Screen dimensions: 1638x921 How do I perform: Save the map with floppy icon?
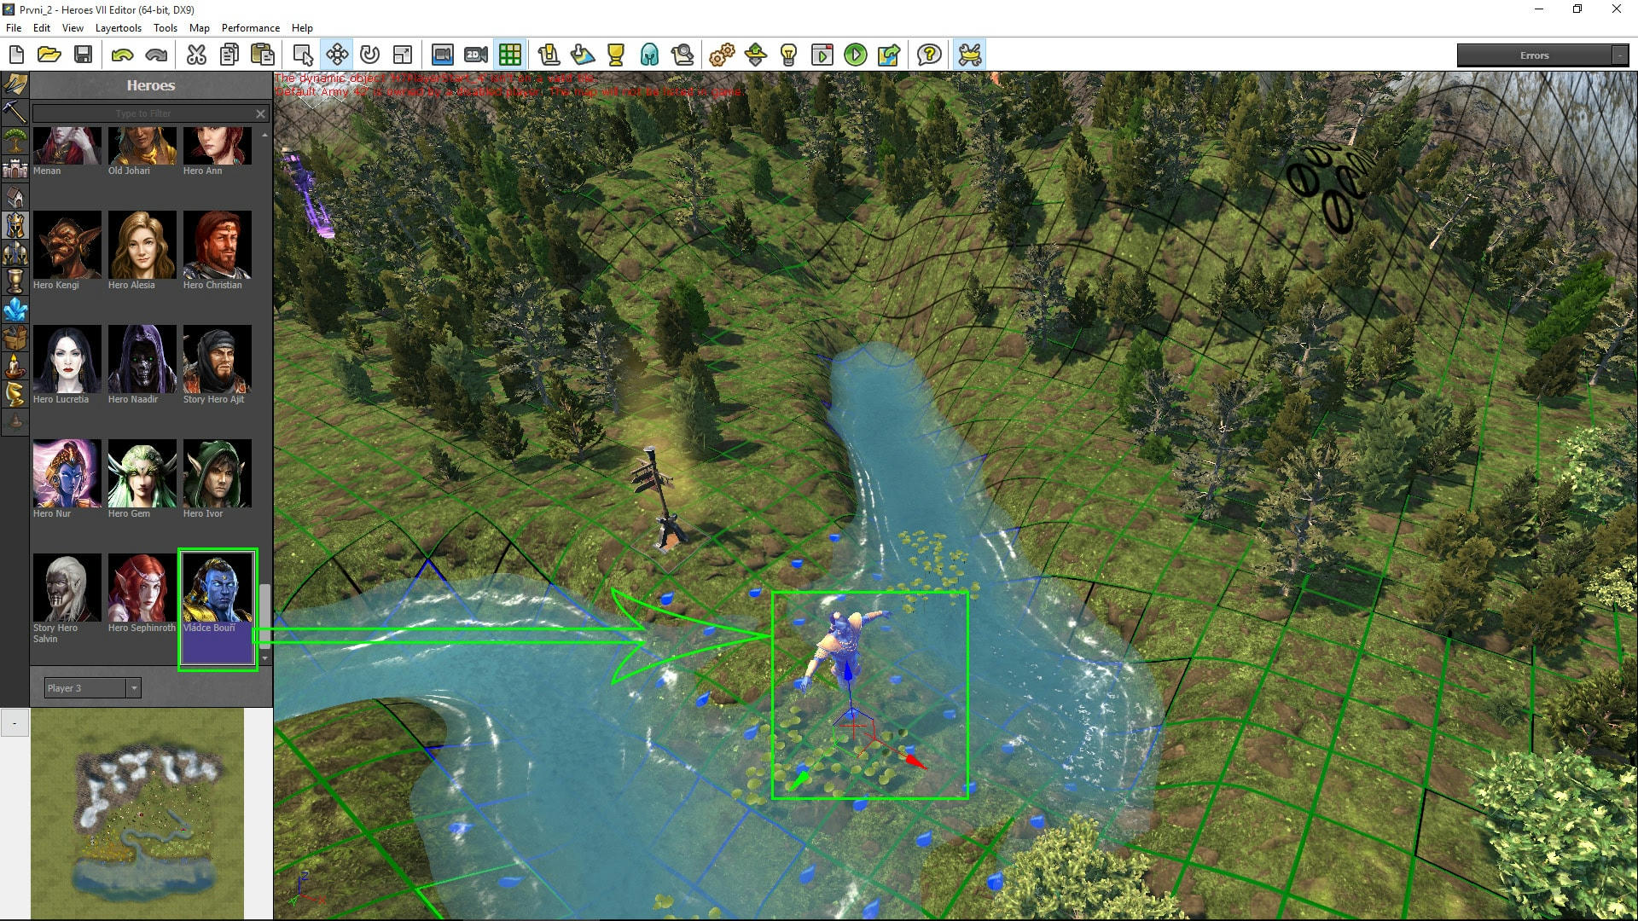click(83, 55)
